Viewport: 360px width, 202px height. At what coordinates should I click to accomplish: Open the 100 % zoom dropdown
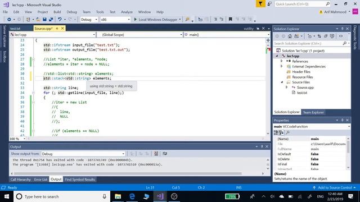(17, 139)
